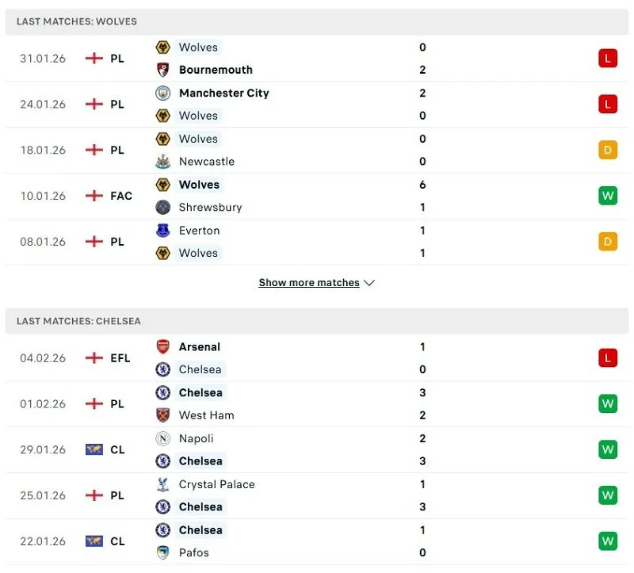
Task: Open the Show more matches link
Action: point(309,282)
